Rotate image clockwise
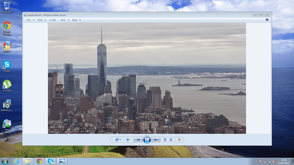Screen dimensions: 294x165 [x=171, y=139]
